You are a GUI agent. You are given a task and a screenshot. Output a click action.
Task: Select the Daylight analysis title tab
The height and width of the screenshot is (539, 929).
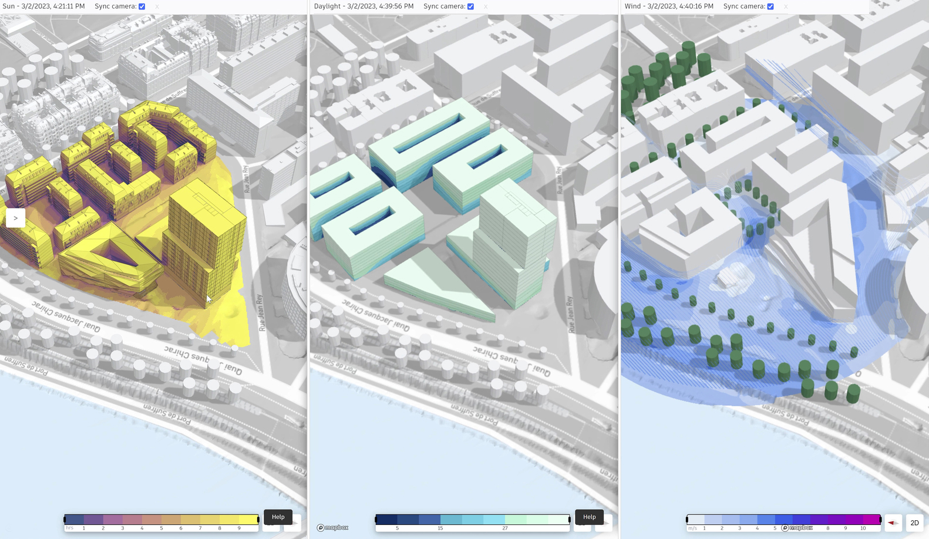pos(363,6)
